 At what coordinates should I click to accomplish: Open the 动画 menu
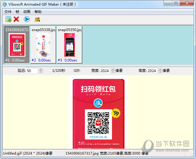(27, 12)
